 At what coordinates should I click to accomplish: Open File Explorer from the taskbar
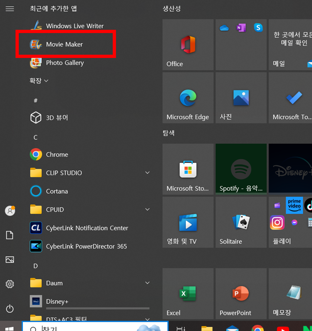click(207, 328)
